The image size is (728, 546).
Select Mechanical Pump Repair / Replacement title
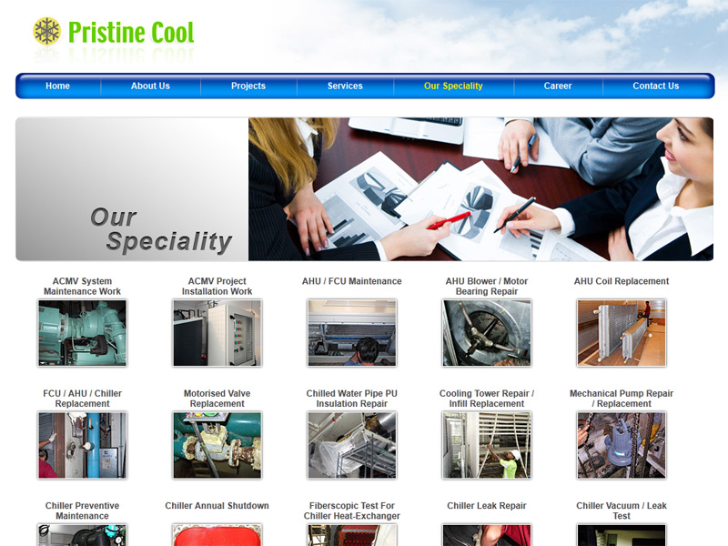point(622,399)
